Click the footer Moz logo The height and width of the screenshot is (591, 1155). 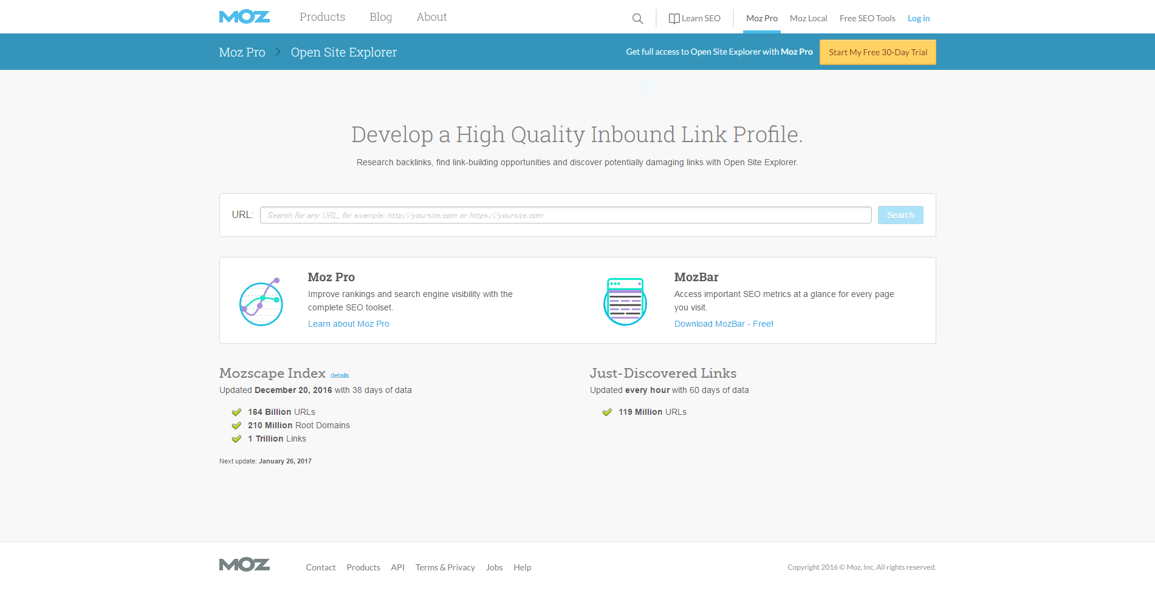tap(244, 565)
